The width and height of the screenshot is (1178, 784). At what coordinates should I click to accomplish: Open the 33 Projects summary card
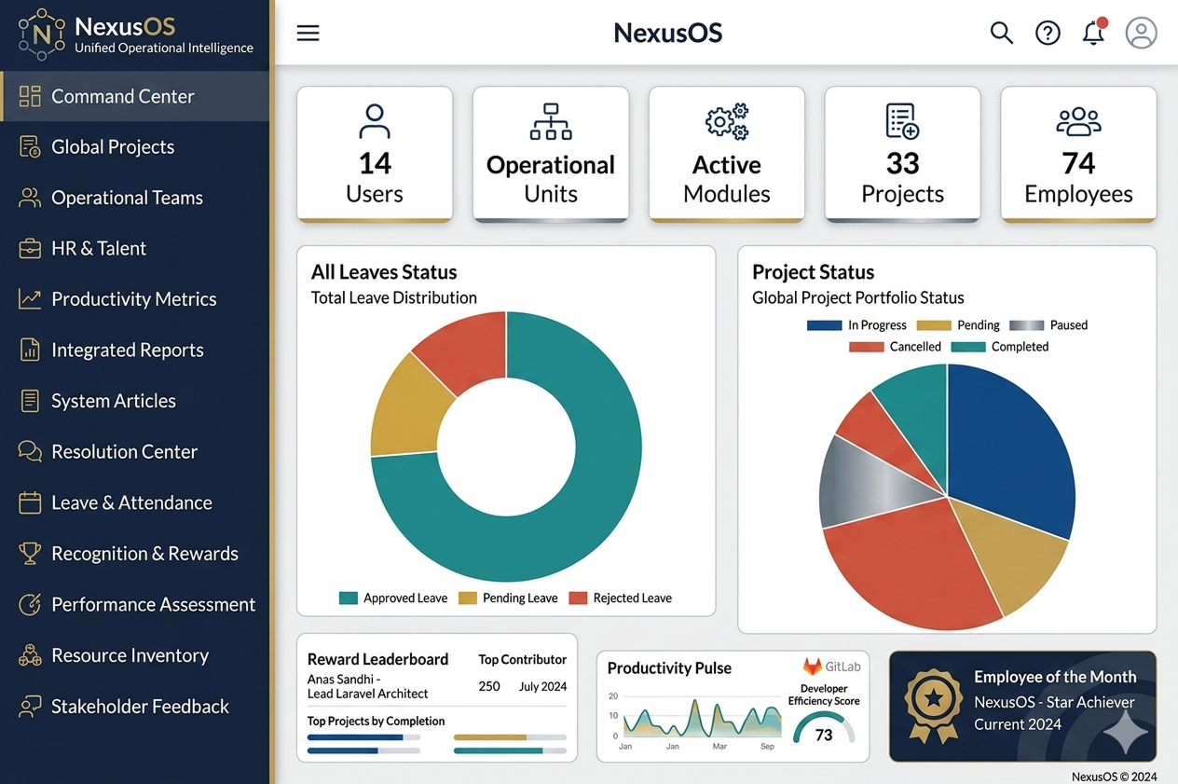[902, 155]
